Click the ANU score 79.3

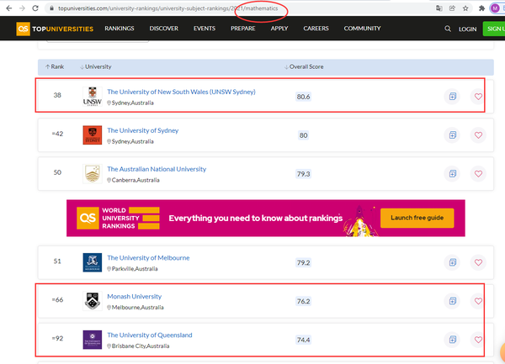[x=303, y=174]
